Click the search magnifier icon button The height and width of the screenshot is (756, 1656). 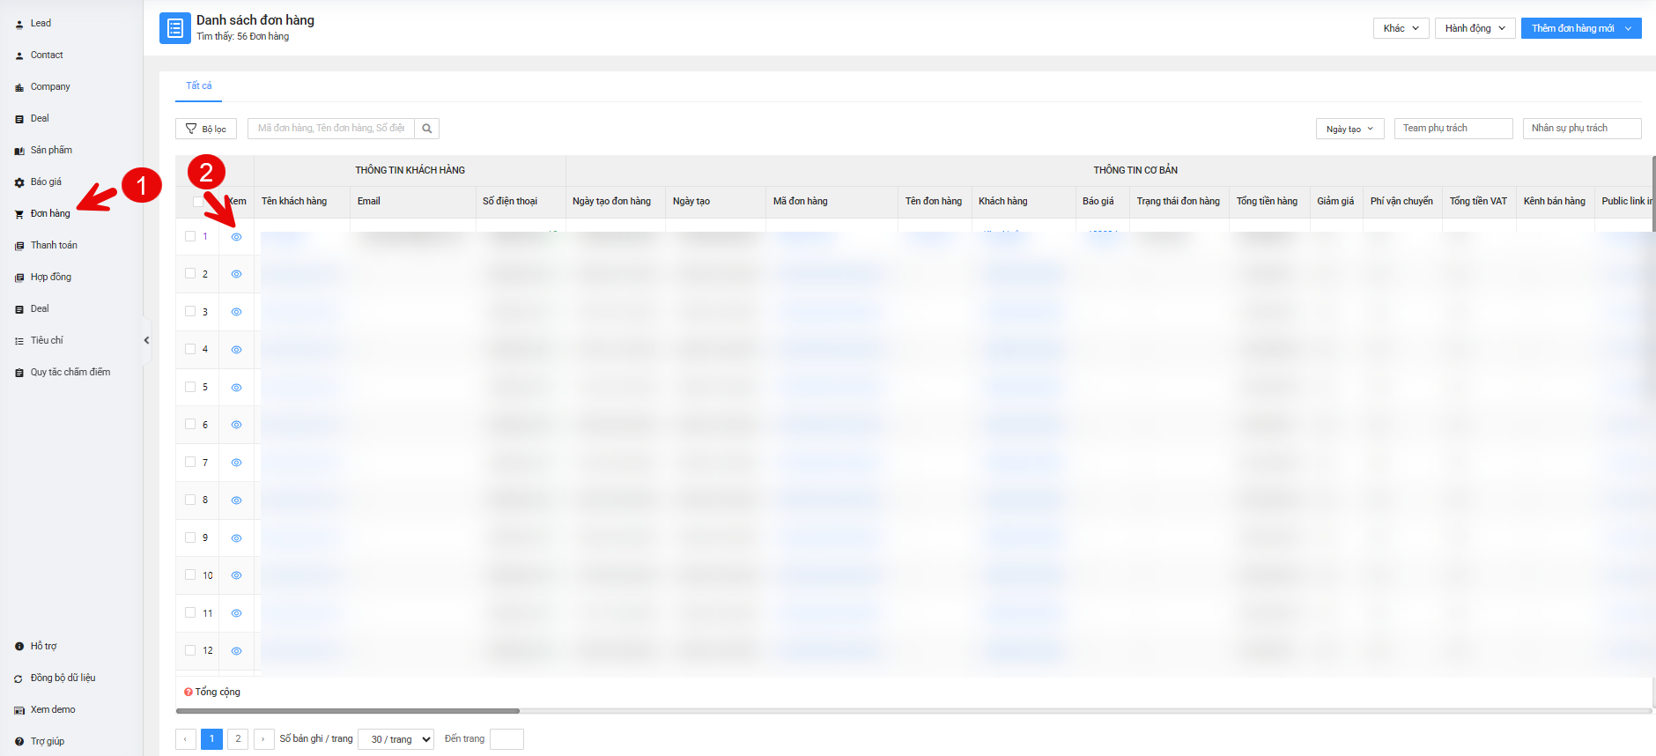click(427, 129)
